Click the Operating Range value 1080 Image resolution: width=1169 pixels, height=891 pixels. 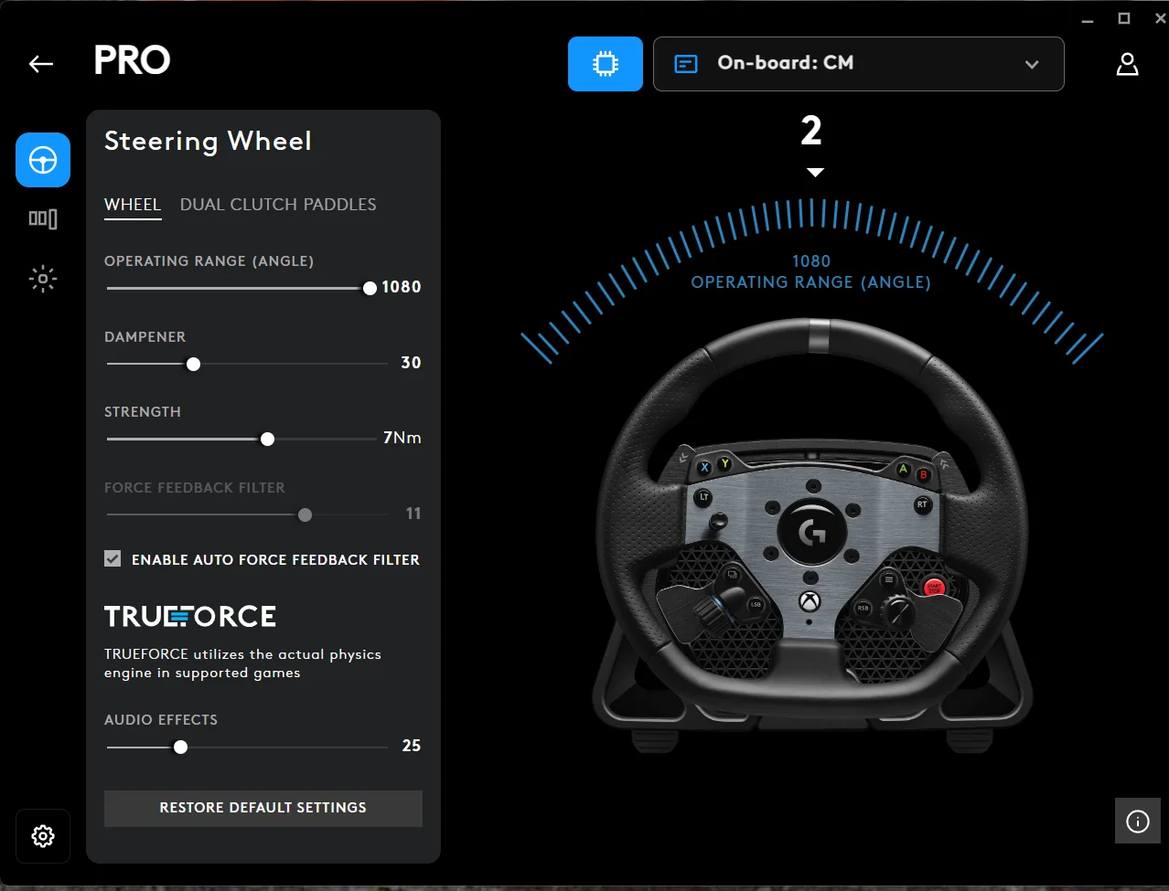pos(402,287)
